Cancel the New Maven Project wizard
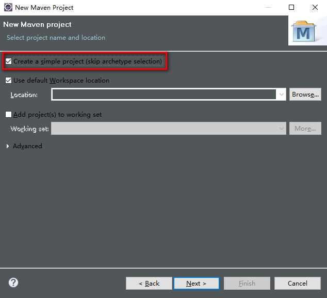This screenshot has width=327, height=298. [298, 284]
